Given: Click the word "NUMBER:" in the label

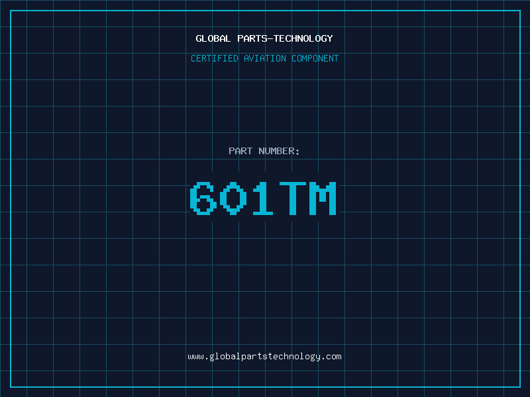Looking at the screenshot, I should [279, 151].
